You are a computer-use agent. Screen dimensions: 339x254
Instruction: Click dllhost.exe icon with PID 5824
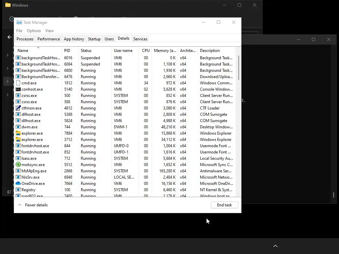18,120
